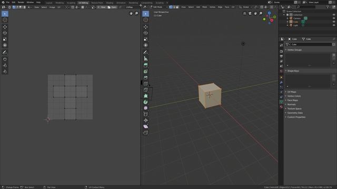Image resolution: width=337 pixels, height=189 pixels.
Task: Select the Transform tool in UV editor
Action: tap(5, 45)
